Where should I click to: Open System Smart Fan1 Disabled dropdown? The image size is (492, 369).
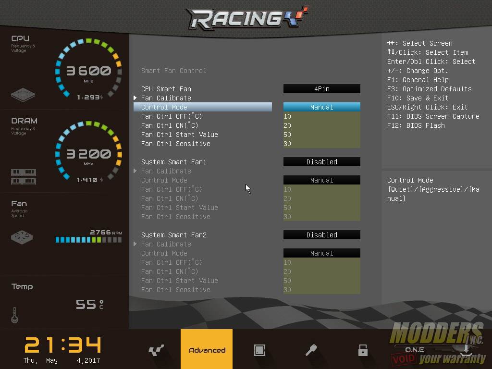point(321,162)
